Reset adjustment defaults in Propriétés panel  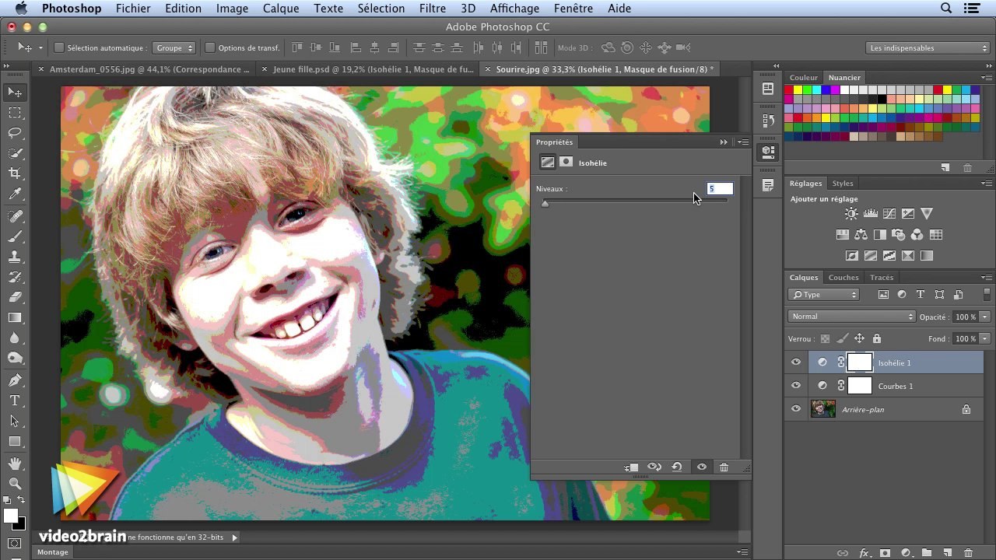pos(677,467)
